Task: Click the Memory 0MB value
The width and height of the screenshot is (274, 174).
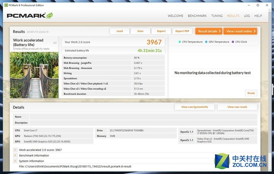Action: 112,136
